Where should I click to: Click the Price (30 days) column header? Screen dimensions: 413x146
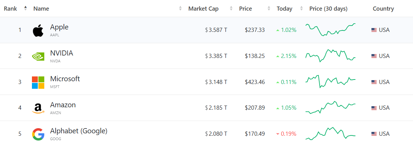(328, 9)
